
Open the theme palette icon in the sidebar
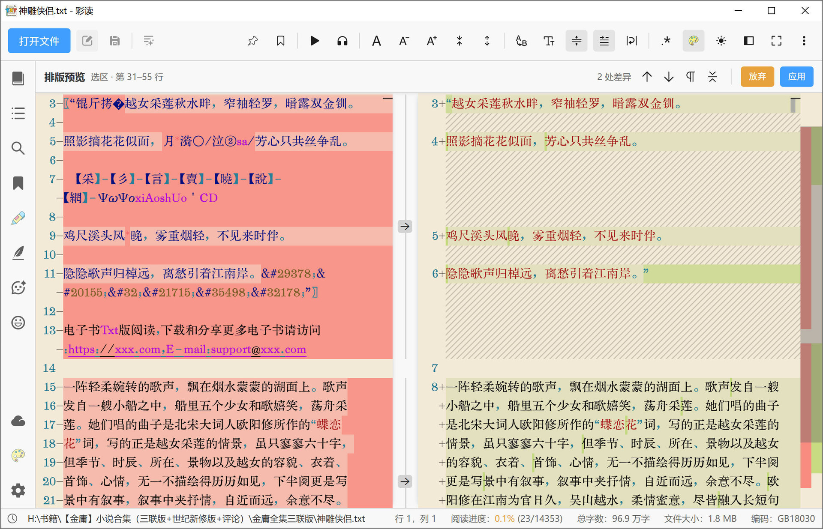coord(18,455)
